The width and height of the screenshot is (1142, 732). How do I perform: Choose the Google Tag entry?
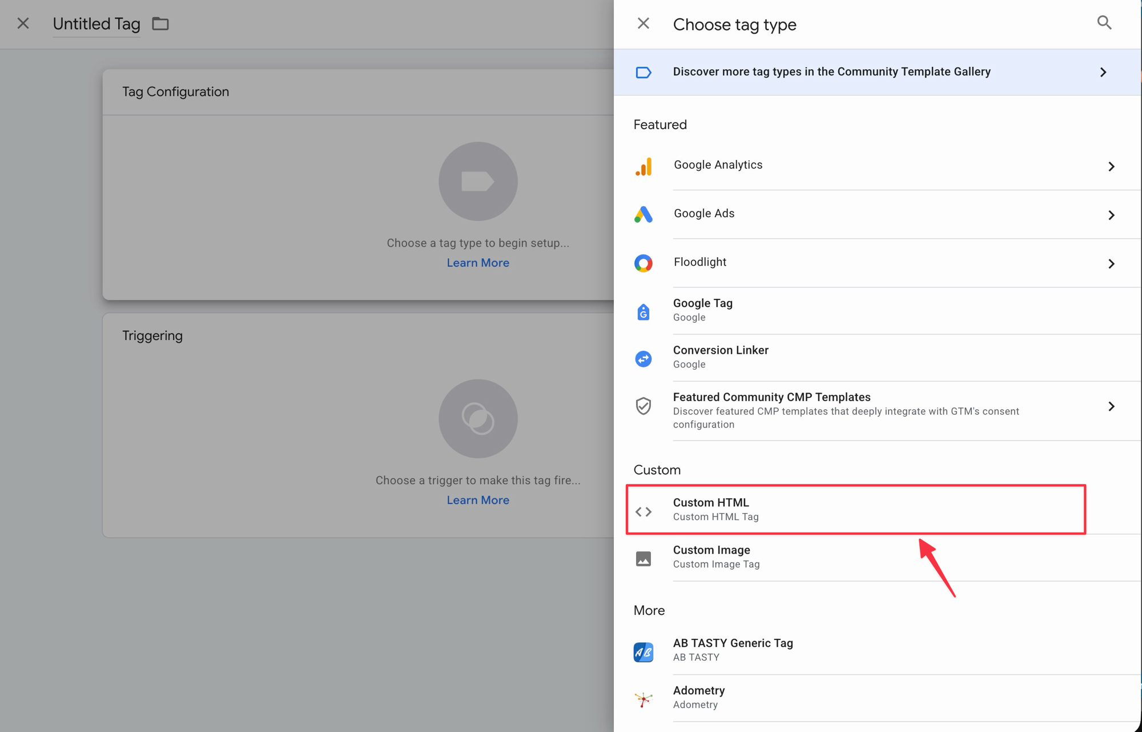(878, 311)
